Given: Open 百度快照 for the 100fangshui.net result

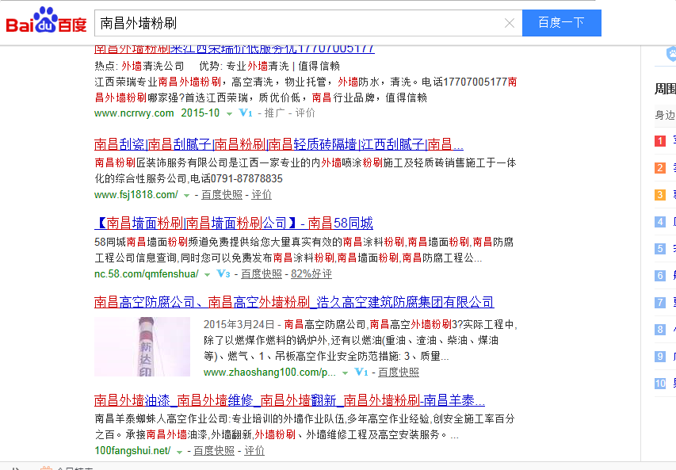Looking at the screenshot, I should (x=214, y=451).
